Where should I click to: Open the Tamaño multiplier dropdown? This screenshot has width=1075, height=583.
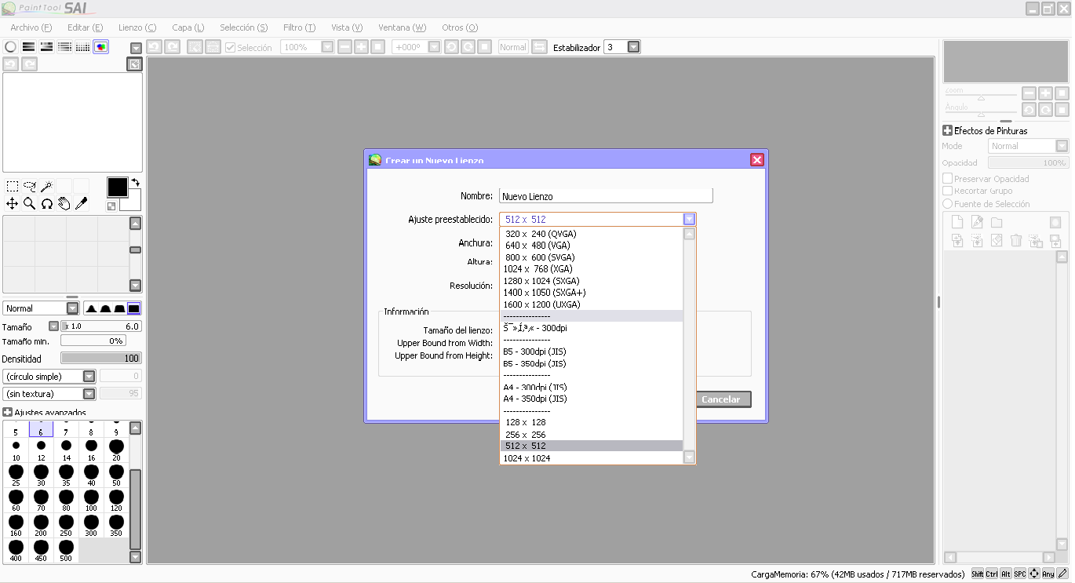(x=53, y=326)
